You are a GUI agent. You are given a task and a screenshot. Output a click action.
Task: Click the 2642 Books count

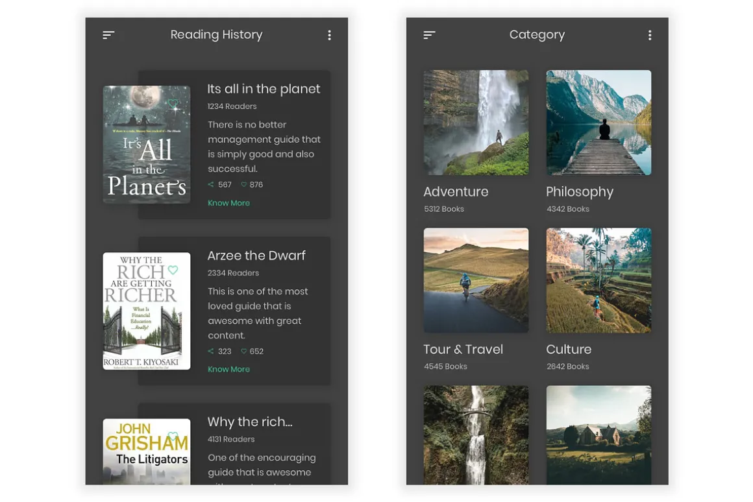(567, 366)
